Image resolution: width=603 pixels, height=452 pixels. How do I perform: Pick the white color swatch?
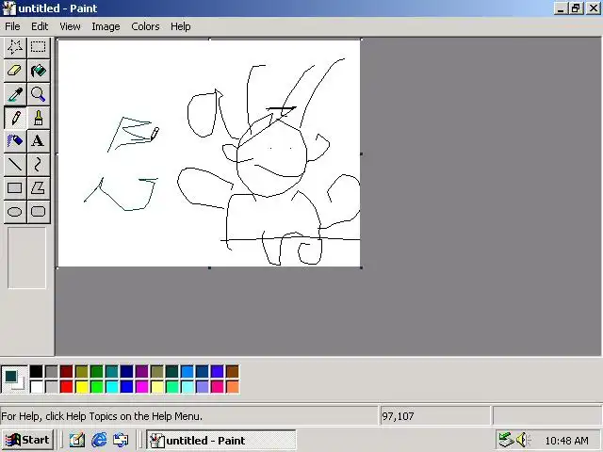pyautogui.click(x=36, y=387)
